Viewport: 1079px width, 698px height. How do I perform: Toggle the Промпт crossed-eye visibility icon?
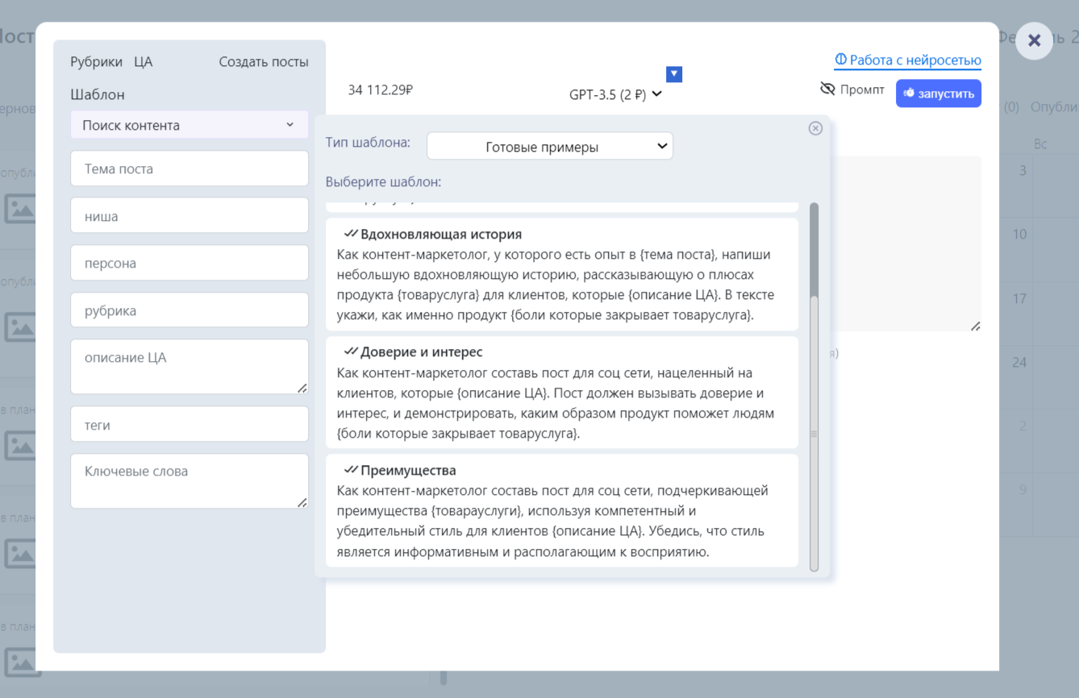[827, 89]
